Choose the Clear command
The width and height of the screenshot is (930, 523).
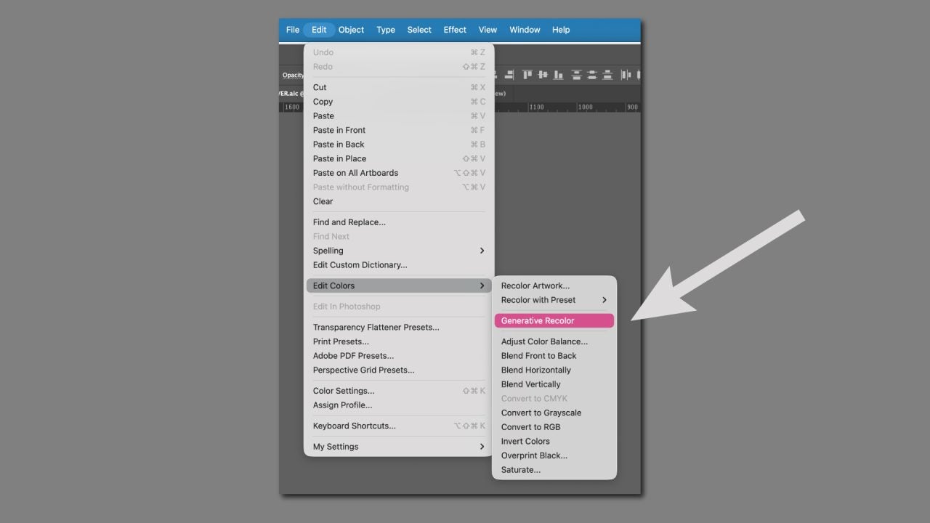[x=399, y=201]
